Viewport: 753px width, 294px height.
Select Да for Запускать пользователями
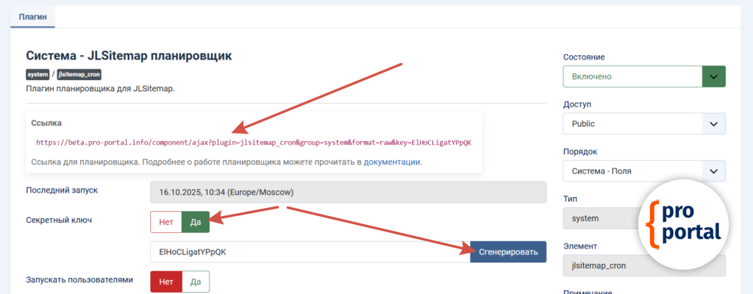click(196, 282)
